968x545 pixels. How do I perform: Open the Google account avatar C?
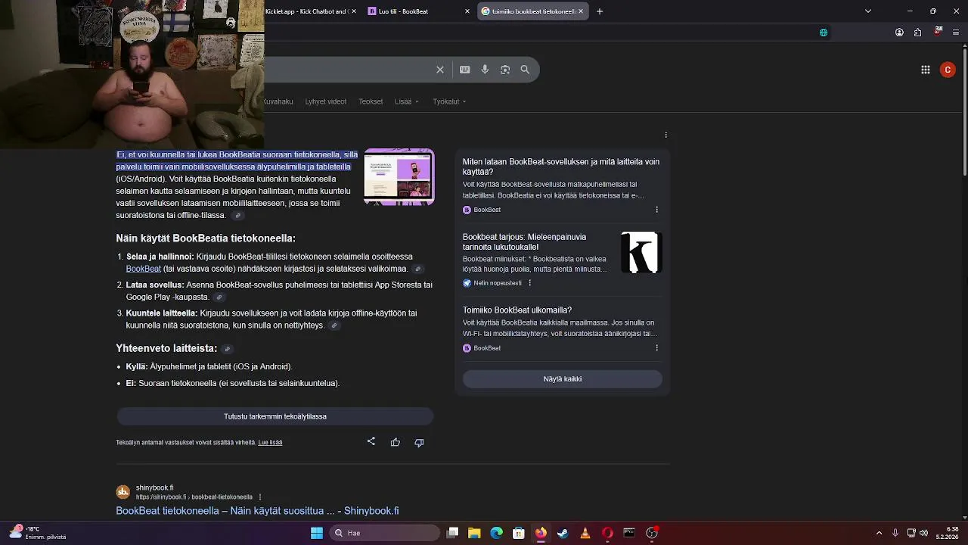click(x=948, y=70)
